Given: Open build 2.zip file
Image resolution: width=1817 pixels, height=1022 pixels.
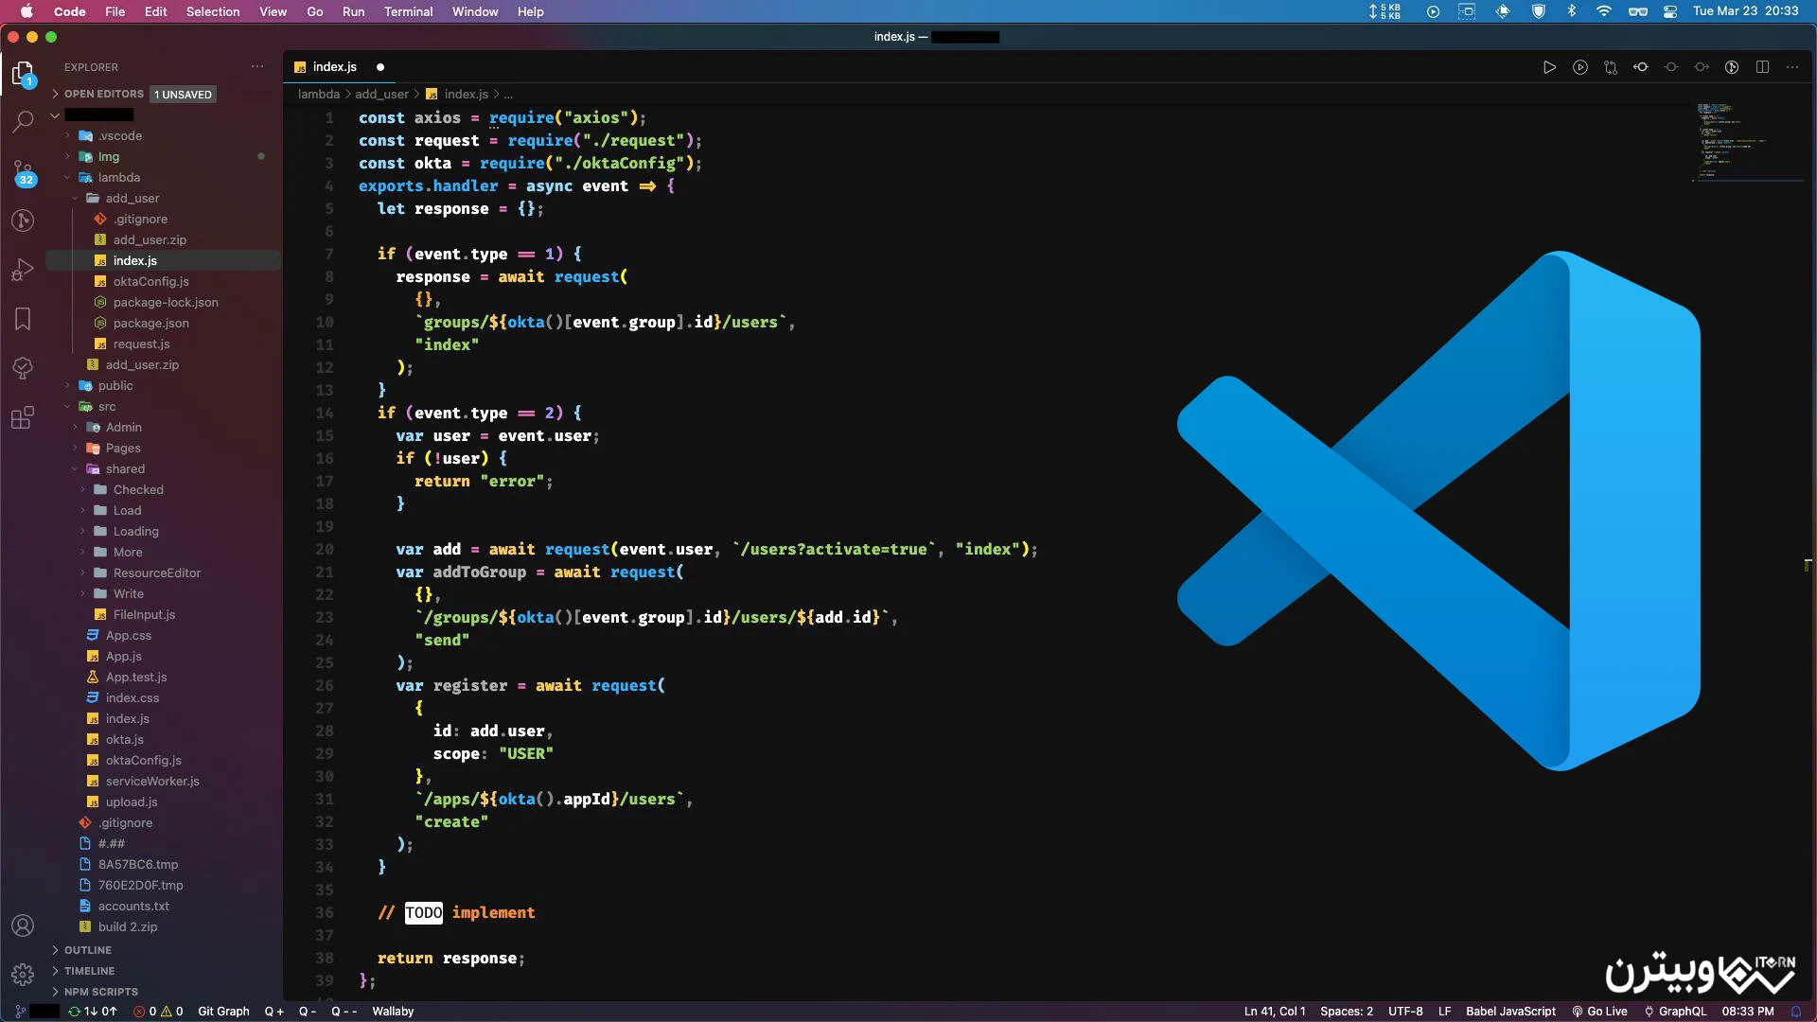Looking at the screenshot, I should [128, 926].
